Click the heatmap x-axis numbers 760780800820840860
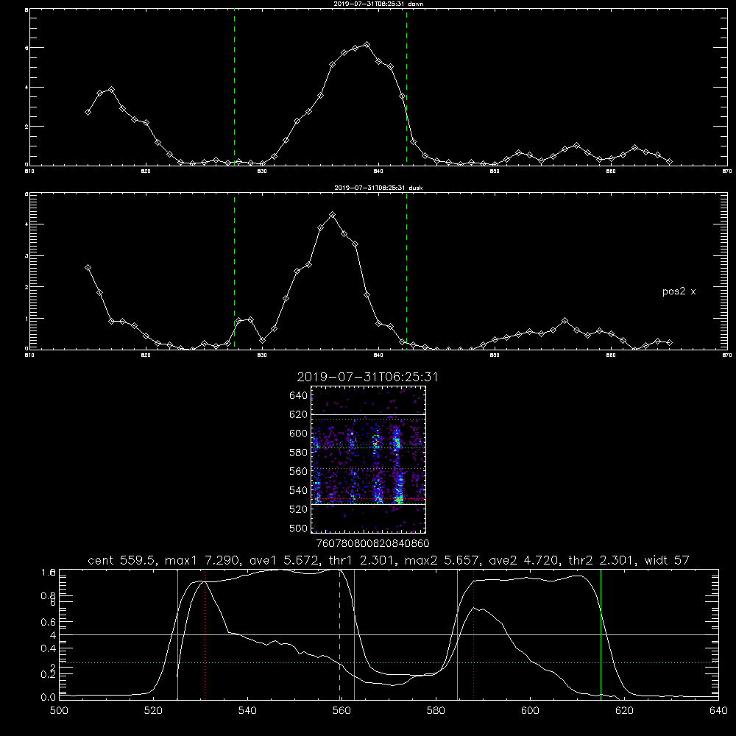 coord(372,543)
